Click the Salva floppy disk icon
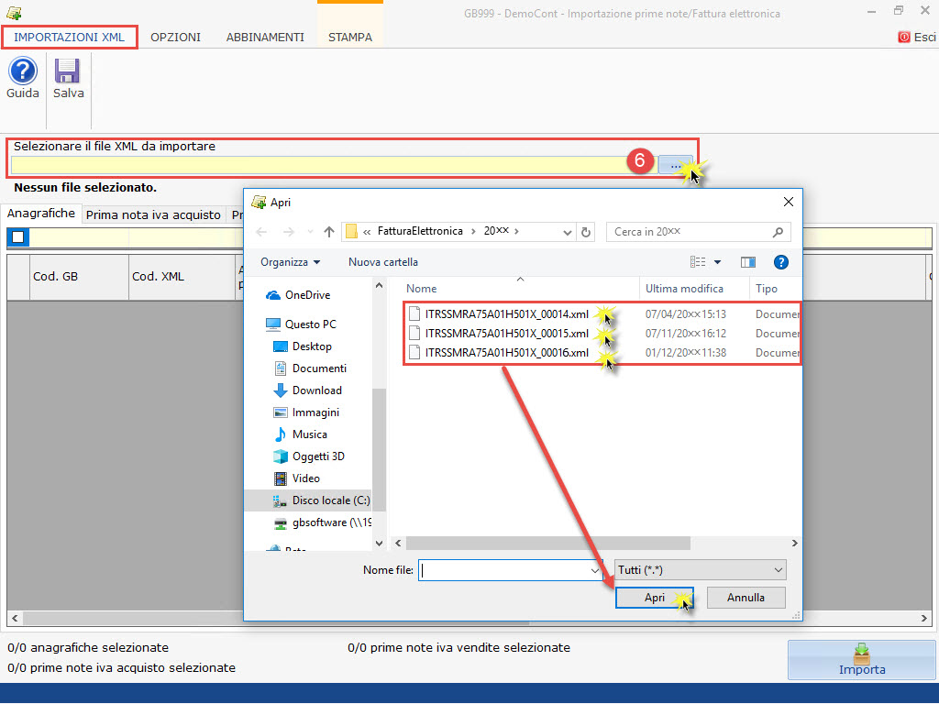The width and height of the screenshot is (939, 704). coord(68,71)
